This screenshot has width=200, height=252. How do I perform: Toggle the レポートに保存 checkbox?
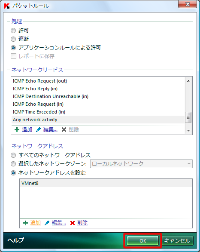click(x=13, y=56)
